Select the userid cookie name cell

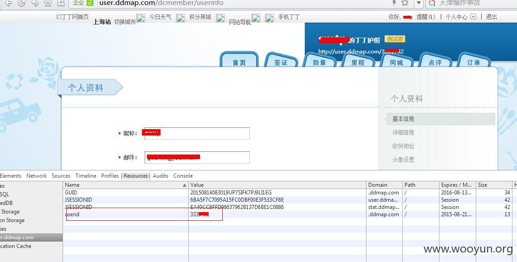tap(72, 214)
